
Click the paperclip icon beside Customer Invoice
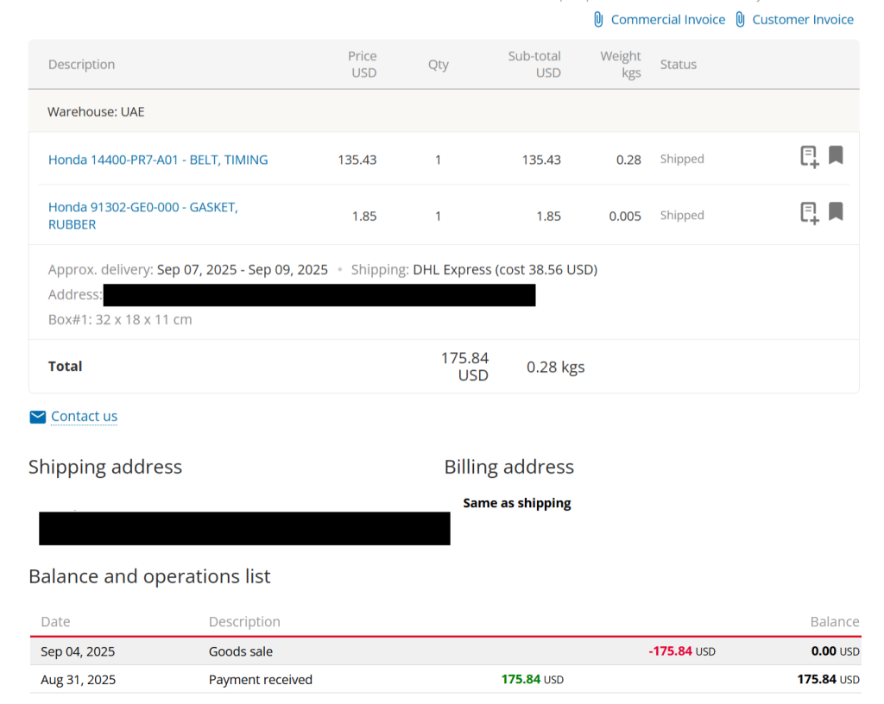740,19
